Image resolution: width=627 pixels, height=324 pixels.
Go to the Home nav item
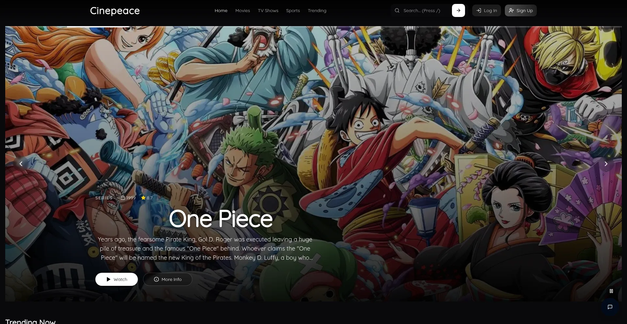[221, 10]
